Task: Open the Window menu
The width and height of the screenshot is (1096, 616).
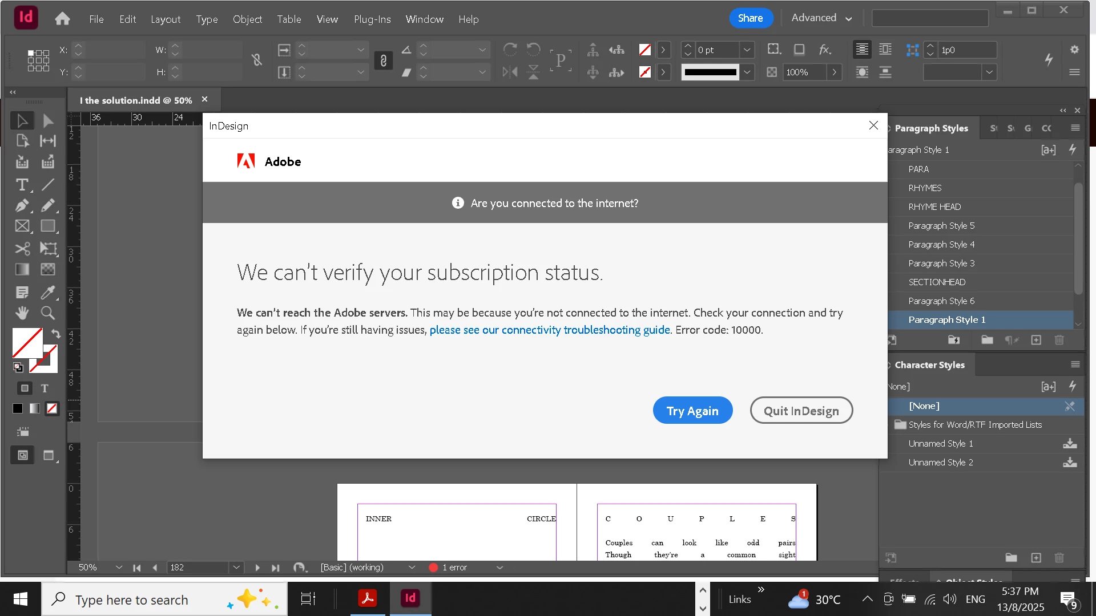Action: click(x=424, y=19)
